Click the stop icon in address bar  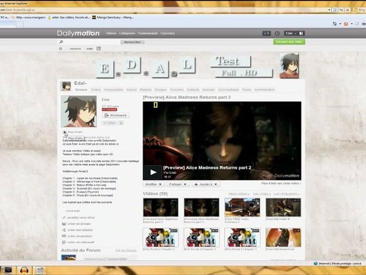(347, 10)
